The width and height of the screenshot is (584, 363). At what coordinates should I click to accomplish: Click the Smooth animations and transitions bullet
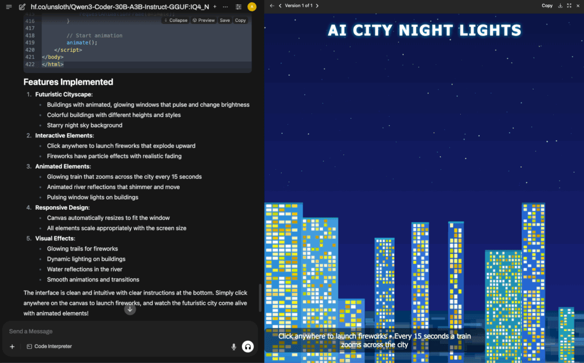point(93,280)
